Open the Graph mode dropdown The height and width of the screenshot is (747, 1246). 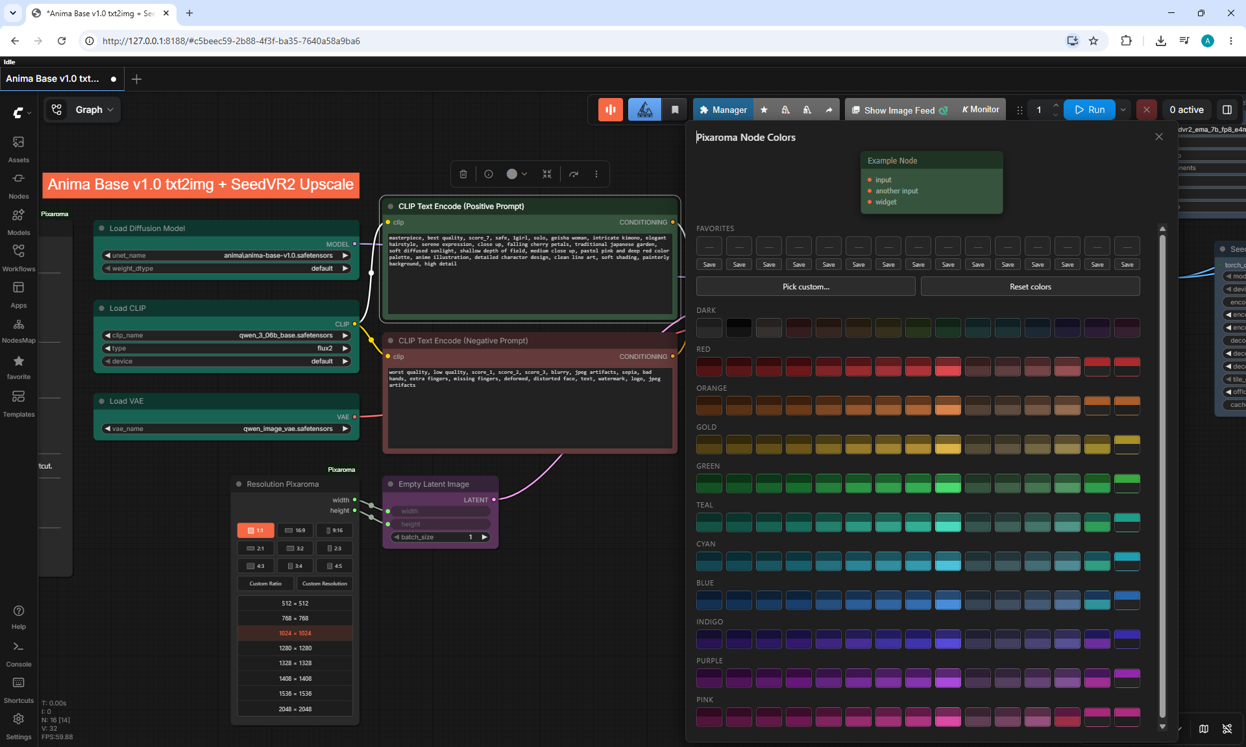[x=82, y=110]
